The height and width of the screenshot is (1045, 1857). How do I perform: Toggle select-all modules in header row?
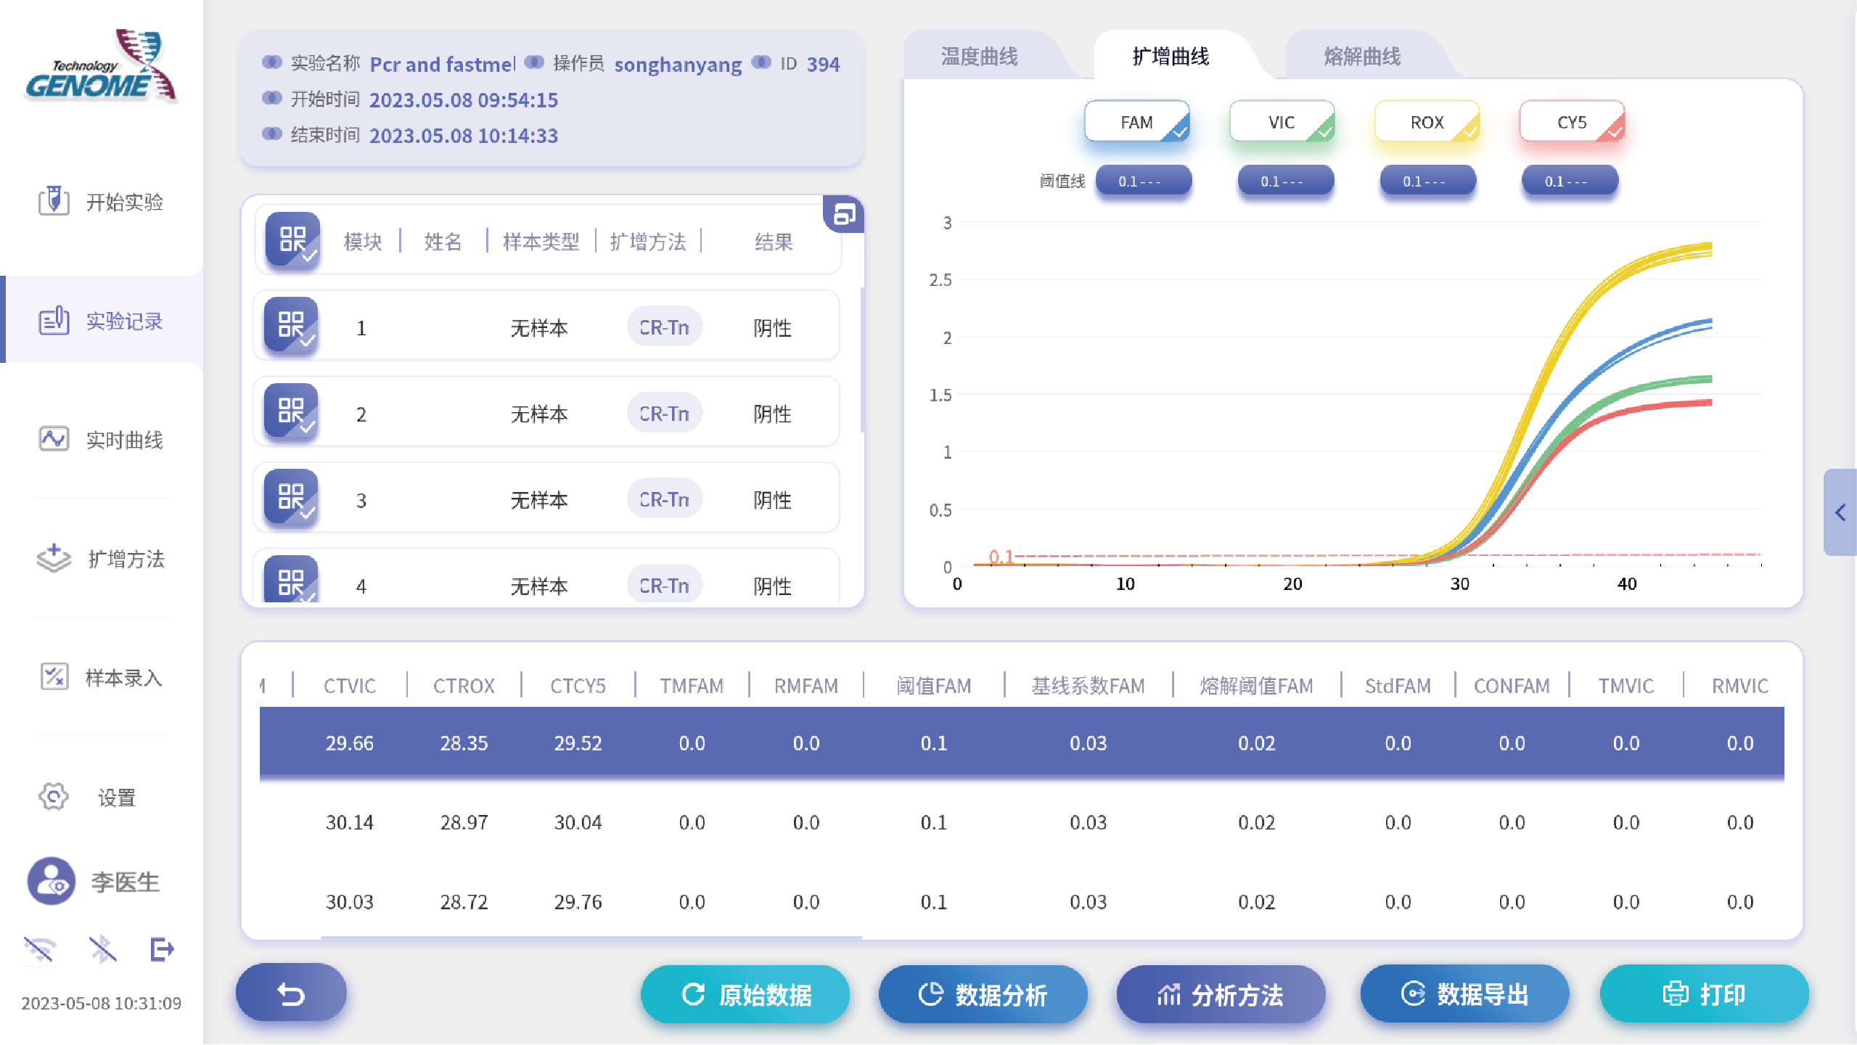tap(292, 240)
